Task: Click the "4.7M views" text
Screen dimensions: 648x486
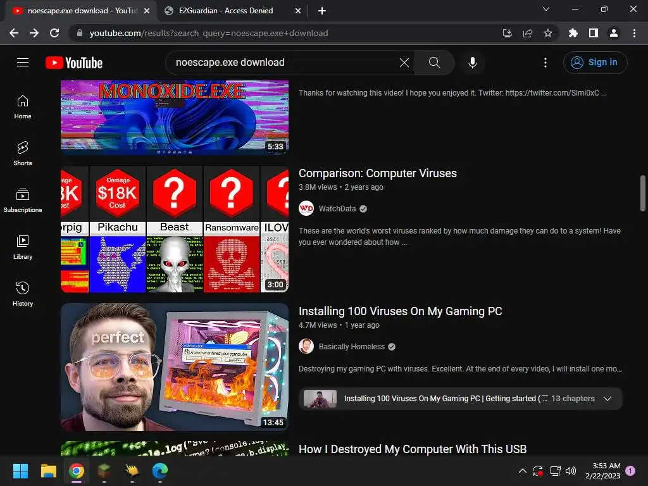Action: [x=318, y=325]
